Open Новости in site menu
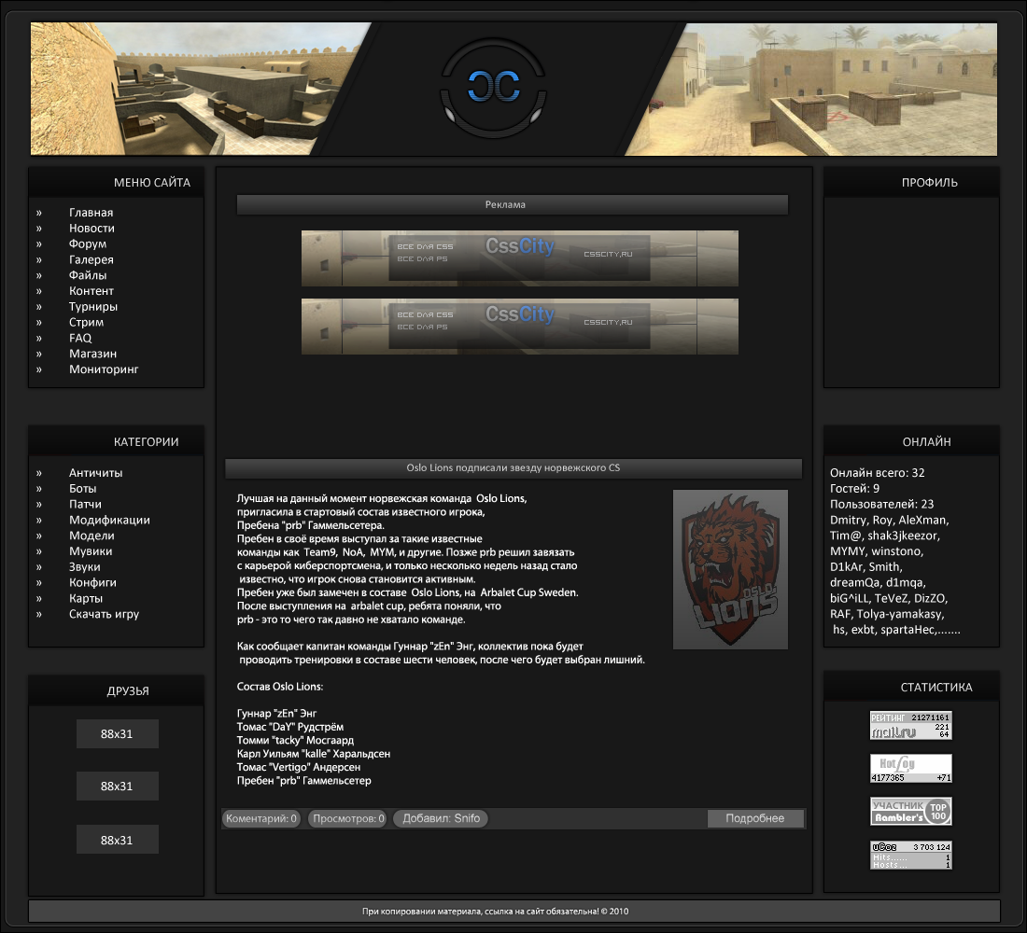Screen dimensions: 1027x933 (x=91, y=229)
